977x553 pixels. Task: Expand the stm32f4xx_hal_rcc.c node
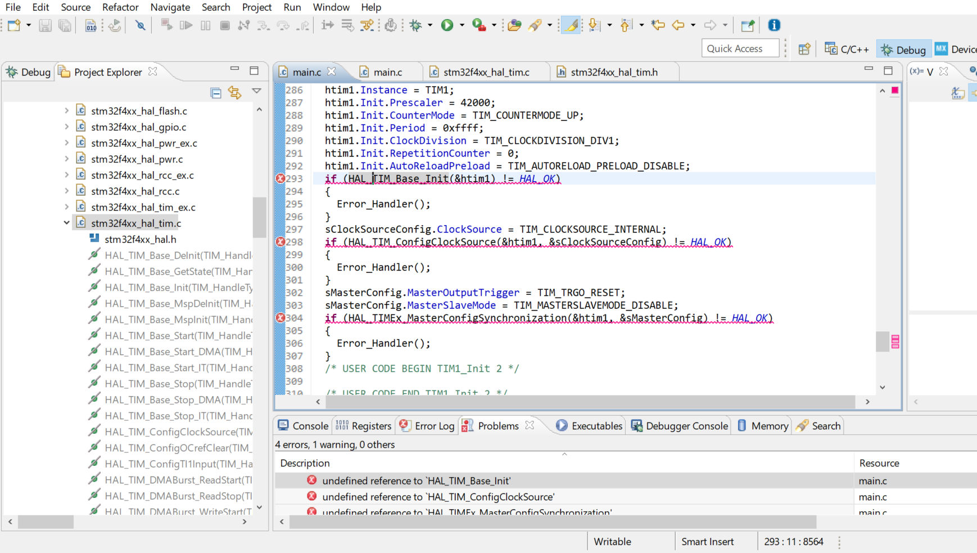click(x=66, y=191)
